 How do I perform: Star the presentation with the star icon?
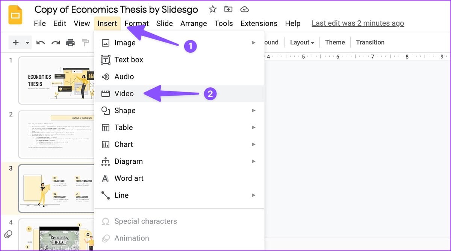(x=213, y=9)
